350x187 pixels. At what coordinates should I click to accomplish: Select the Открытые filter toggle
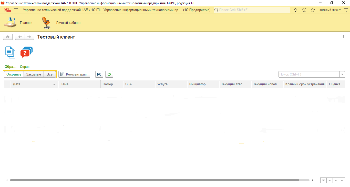[14, 74]
